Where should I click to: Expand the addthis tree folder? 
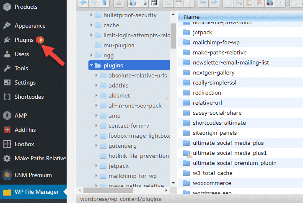coord(96,85)
